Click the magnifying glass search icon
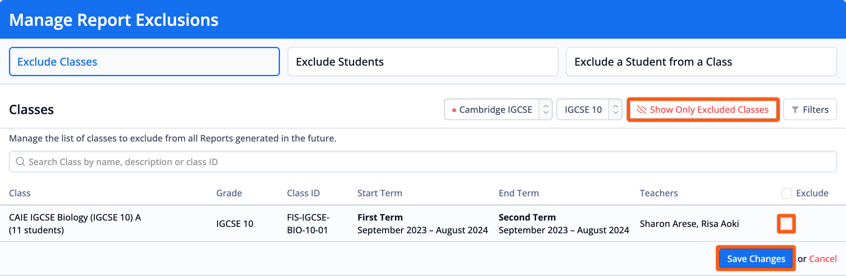 pos(20,162)
